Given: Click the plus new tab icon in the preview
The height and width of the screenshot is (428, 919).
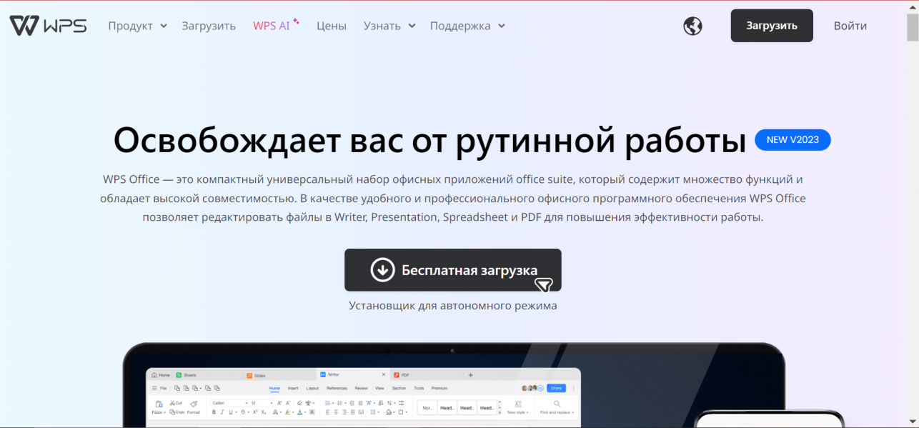Looking at the screenshot, I should (470, 374).
